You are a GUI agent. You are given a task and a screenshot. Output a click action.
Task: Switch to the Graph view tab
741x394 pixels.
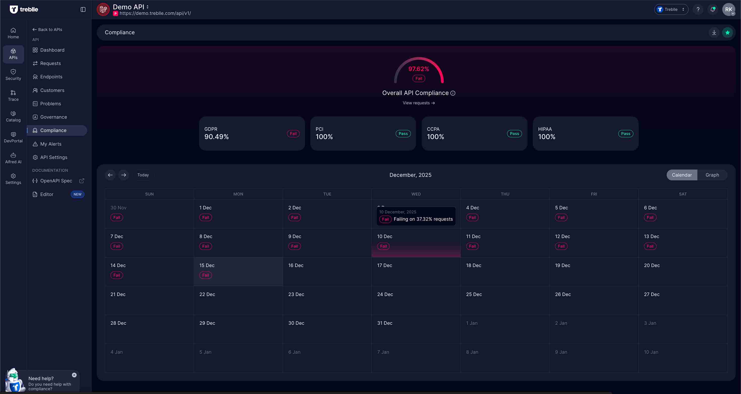point(712,175)
